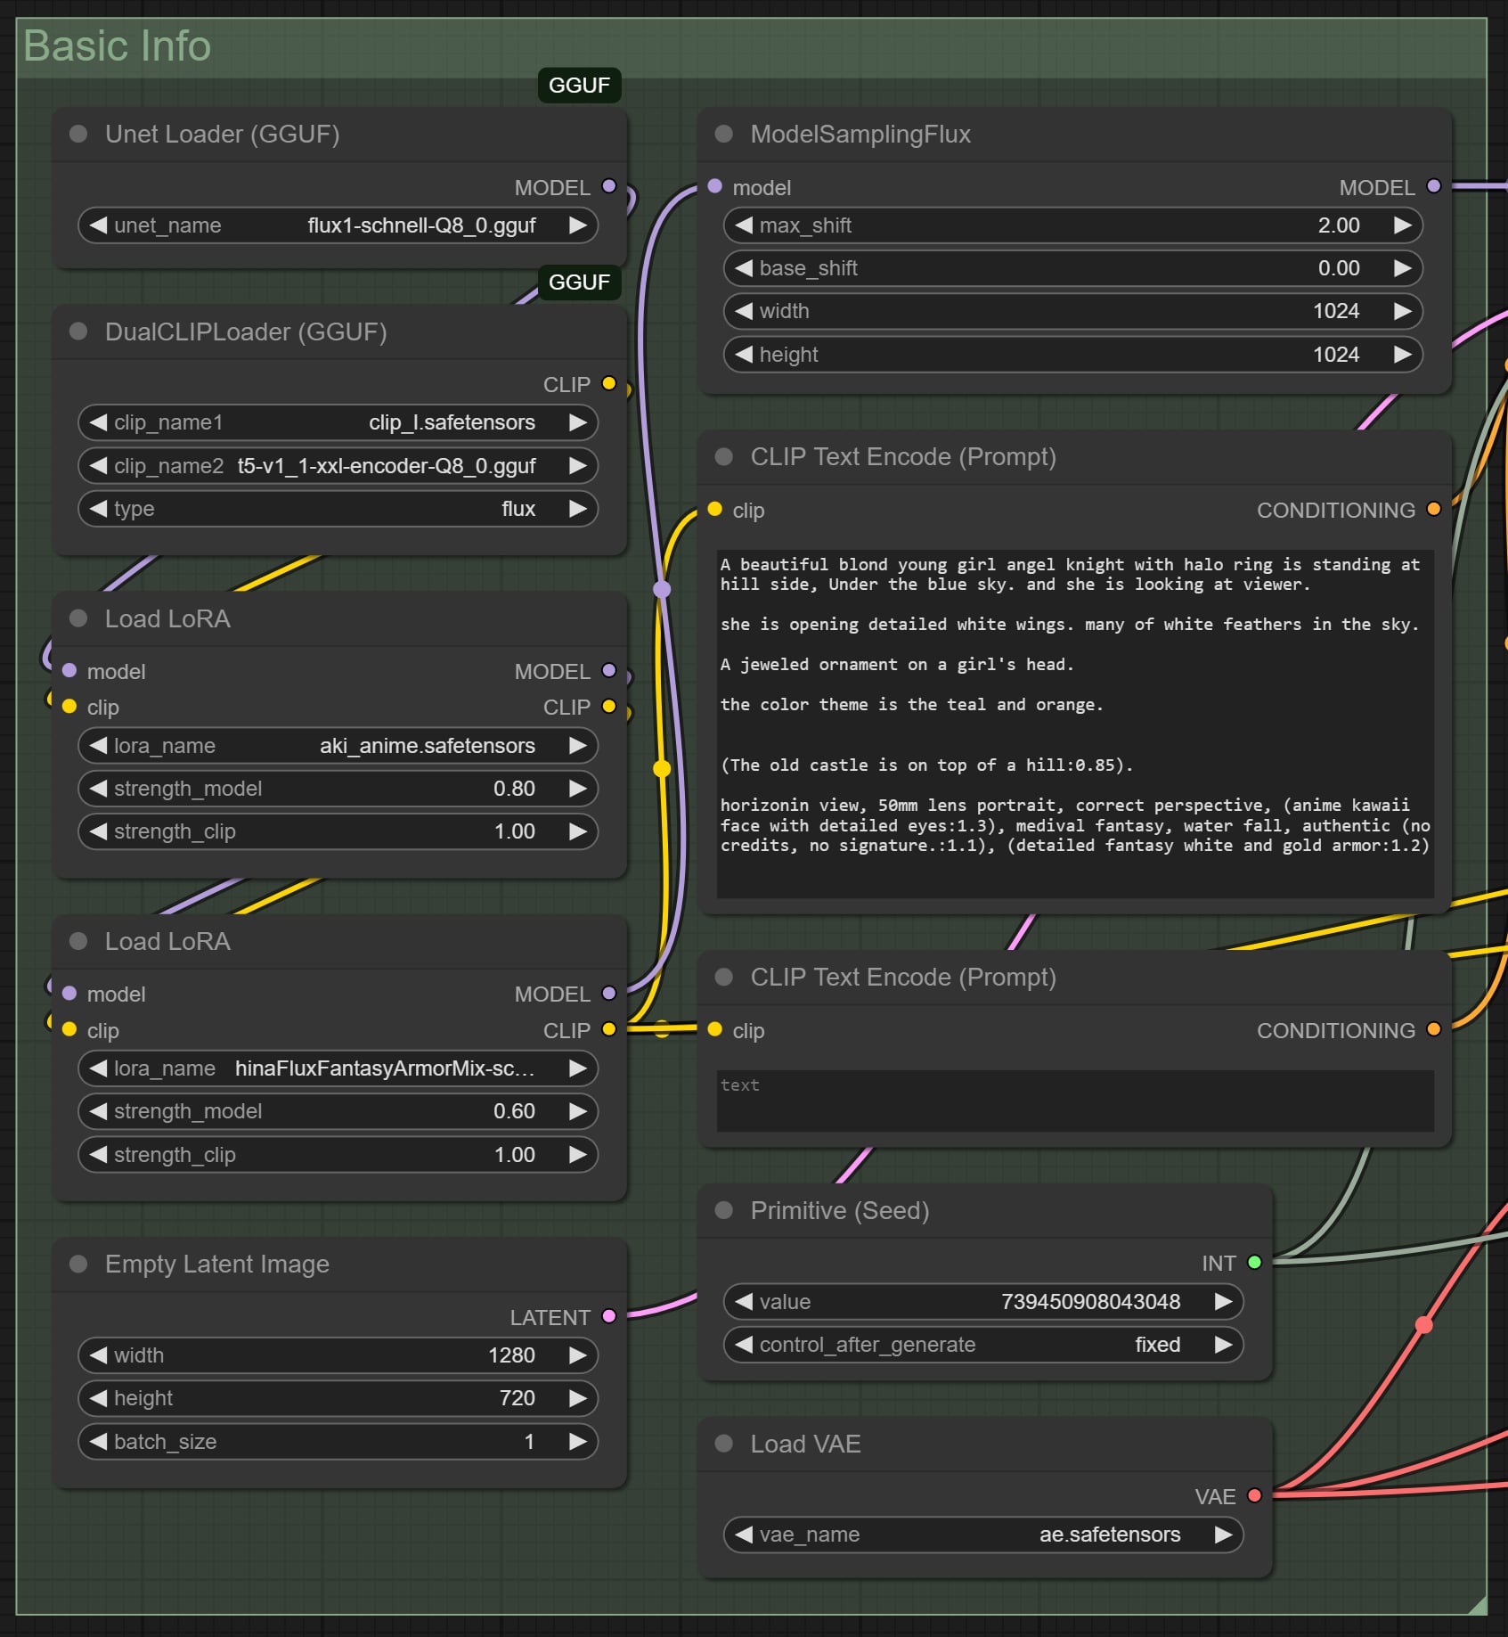1508x1637 pixels.
Task: Open vae_name ae.safetensors dropdown
Action: pos(983,1535)
